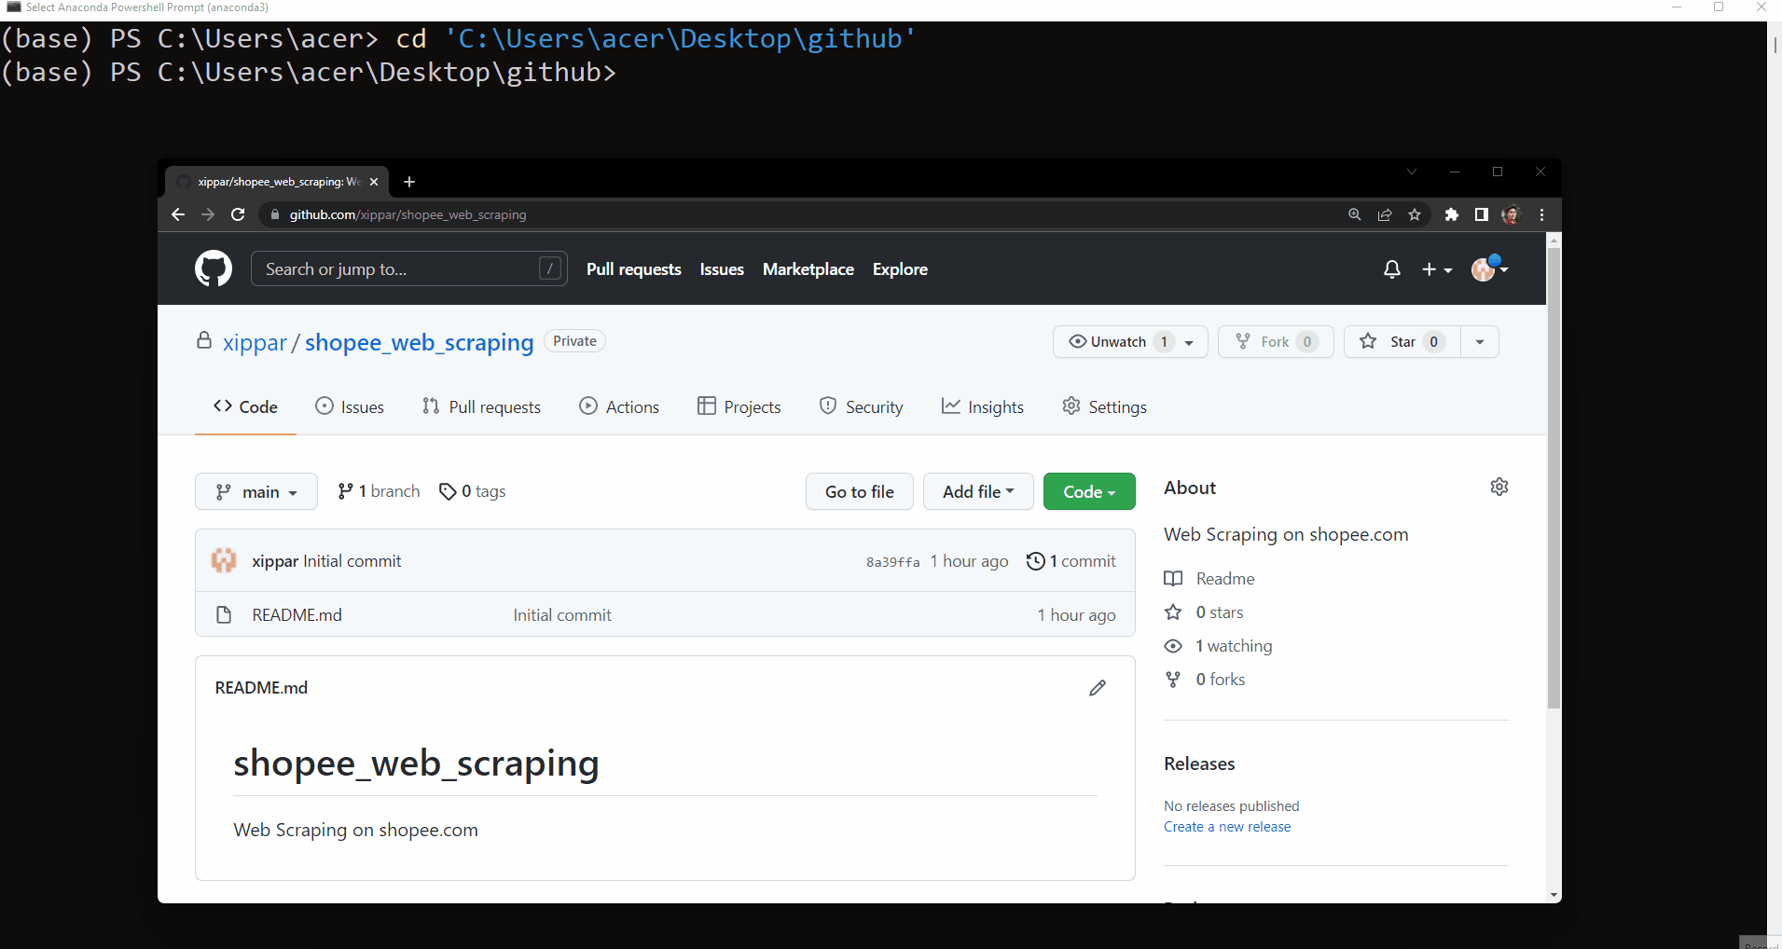
Task: Open the Create a new release link
Action: [1226, 826]
